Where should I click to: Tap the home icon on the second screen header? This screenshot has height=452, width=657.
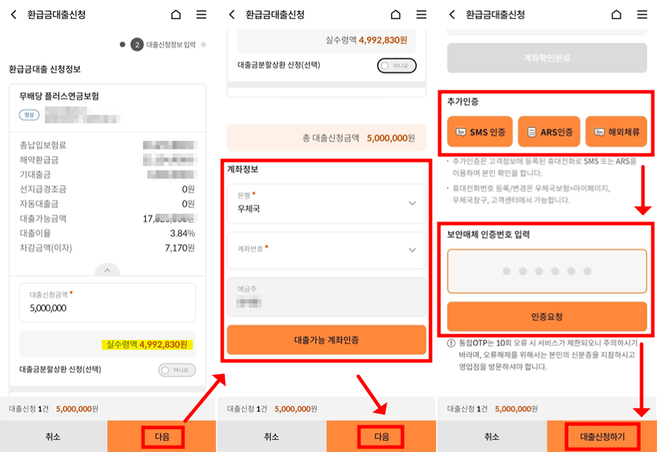tap(396, 14)
